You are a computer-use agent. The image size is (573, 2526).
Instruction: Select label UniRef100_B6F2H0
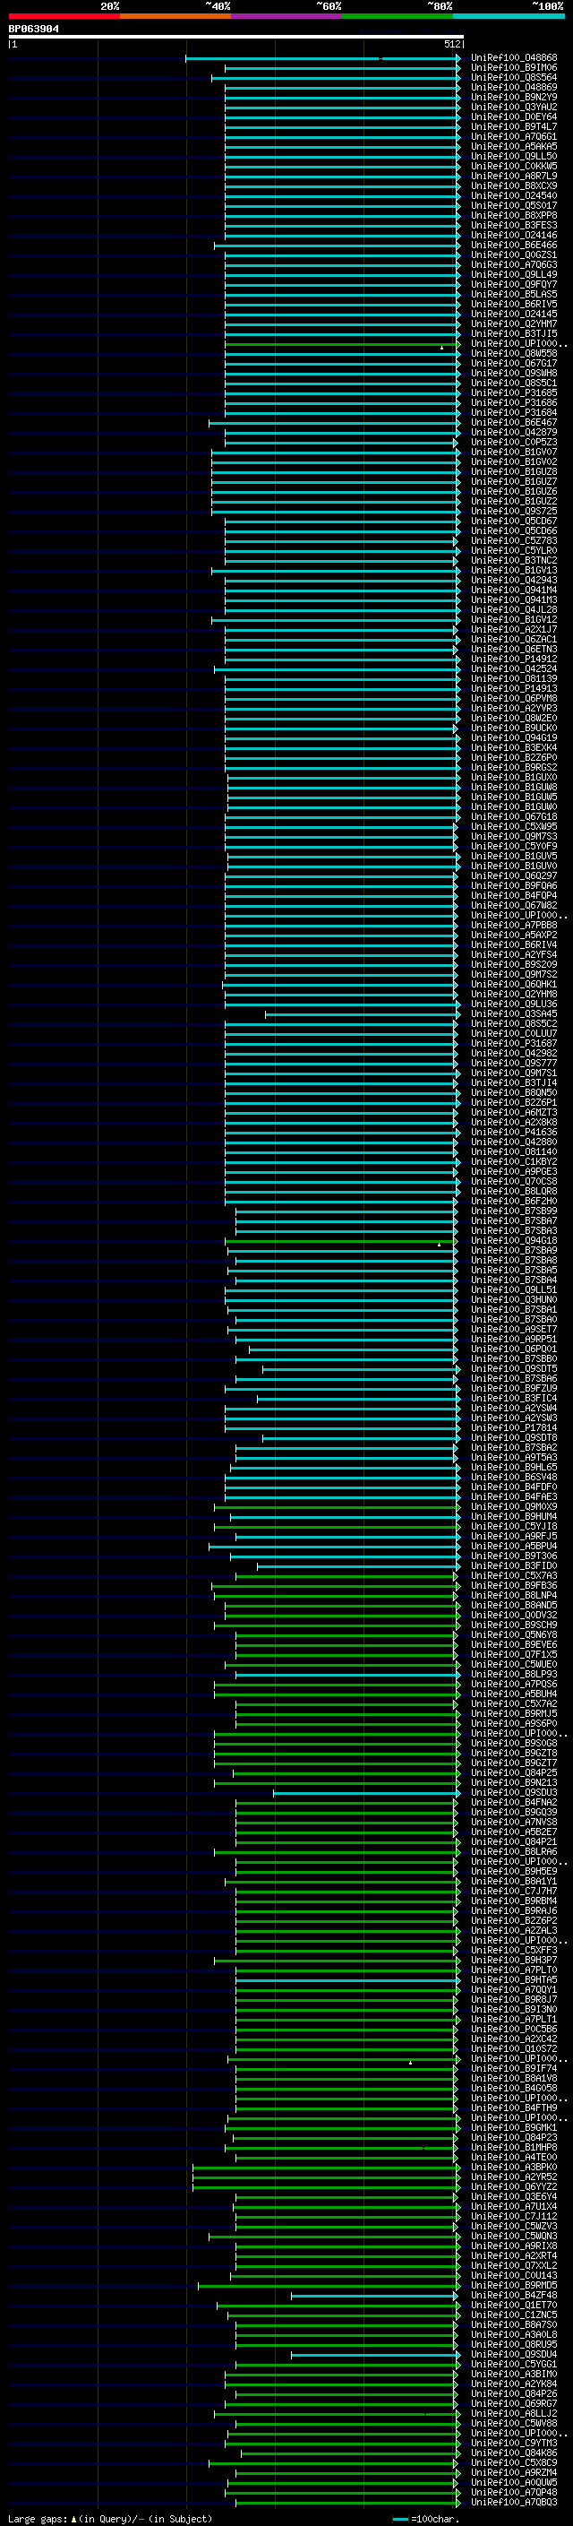click(x=513, y=1202)
